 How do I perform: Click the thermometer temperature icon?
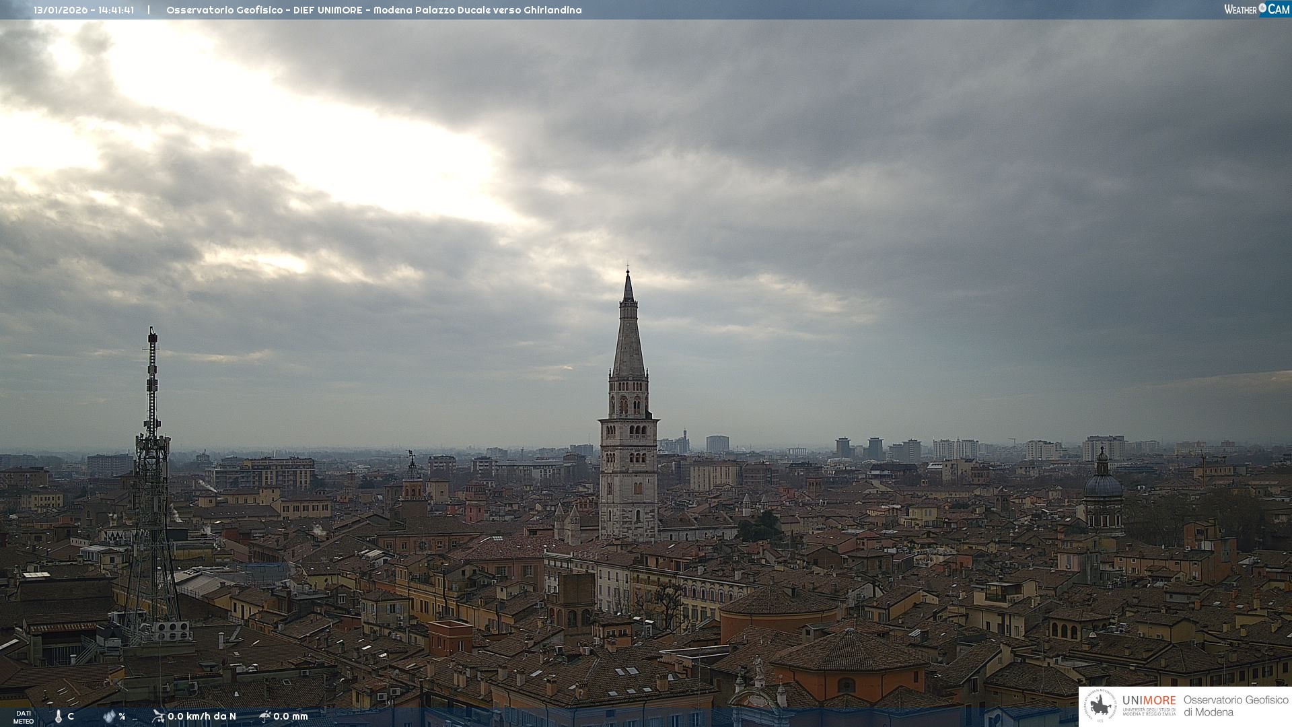pyautogui.click(x=59, y=716)
